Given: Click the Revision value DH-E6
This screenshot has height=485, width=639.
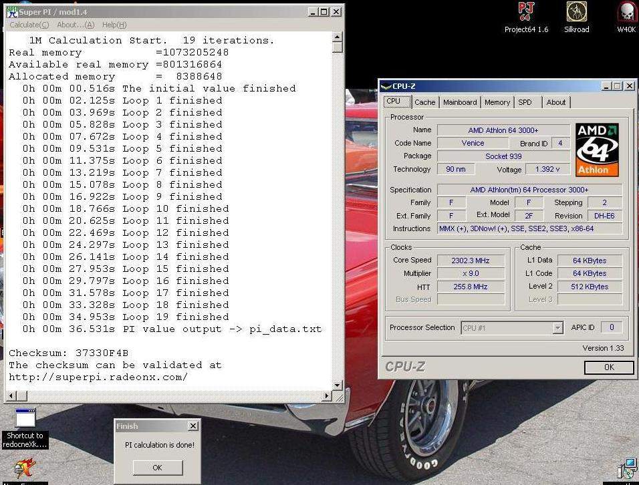Looking at the screenshot, I should click(x=604, y=216).
